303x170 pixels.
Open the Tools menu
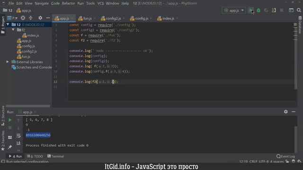click(x=90, y=3)
